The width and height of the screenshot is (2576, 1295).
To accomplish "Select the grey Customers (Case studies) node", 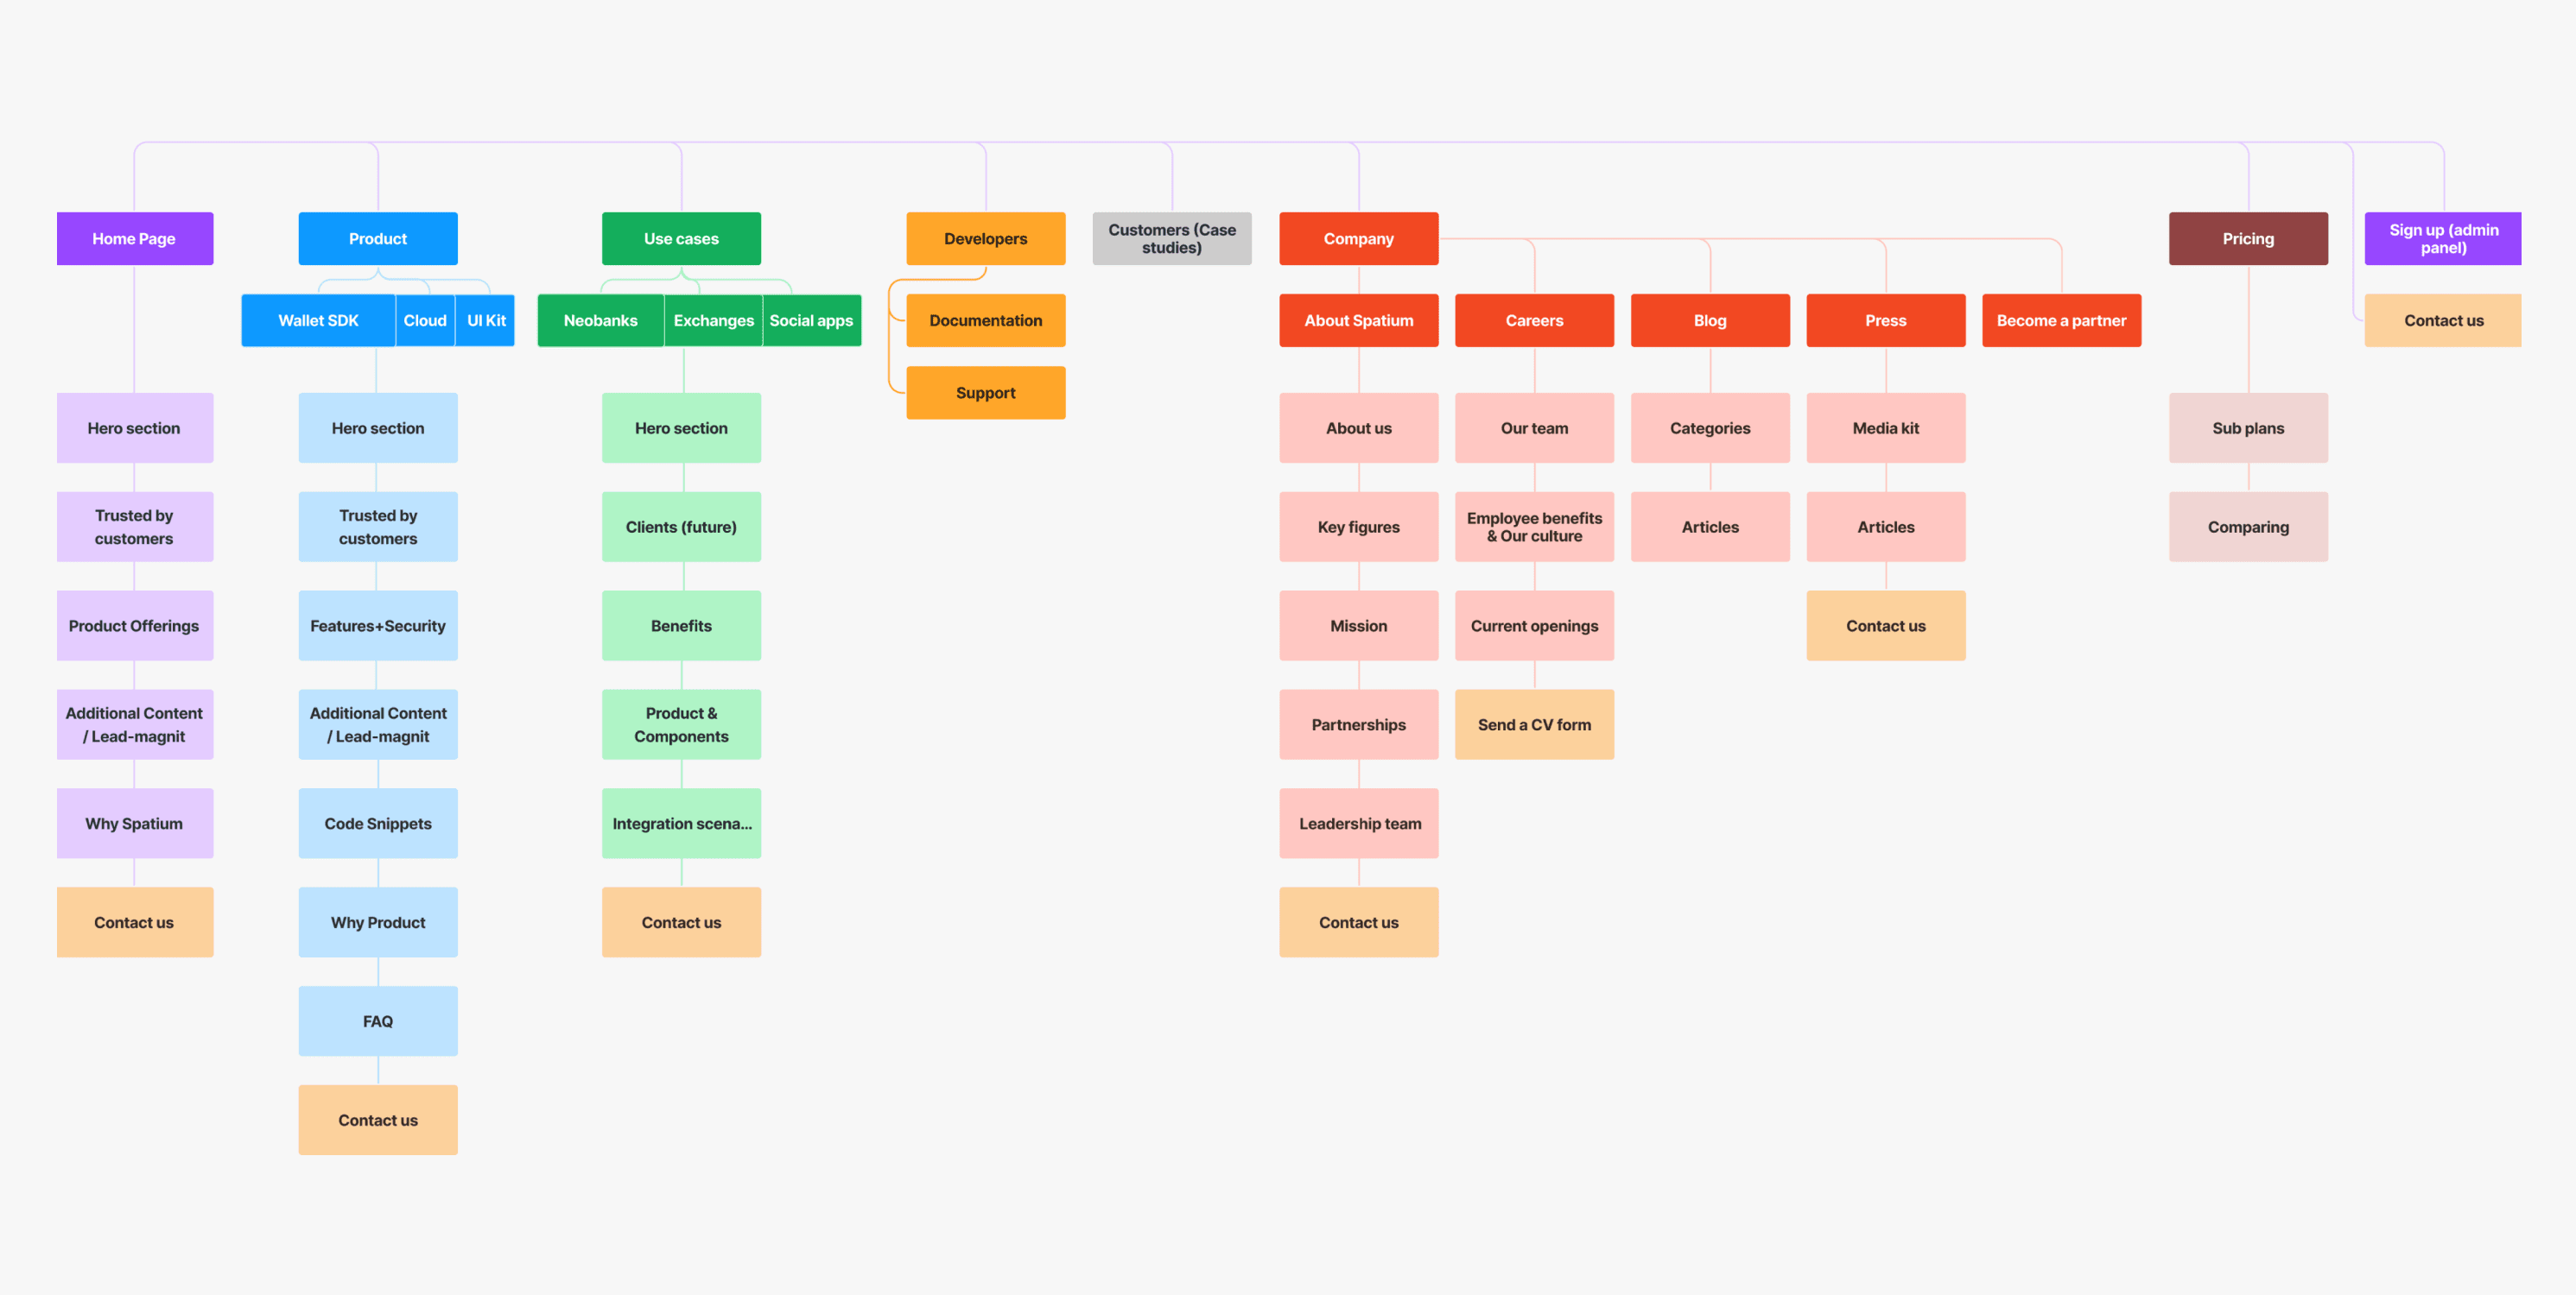I will point(1172,239).
